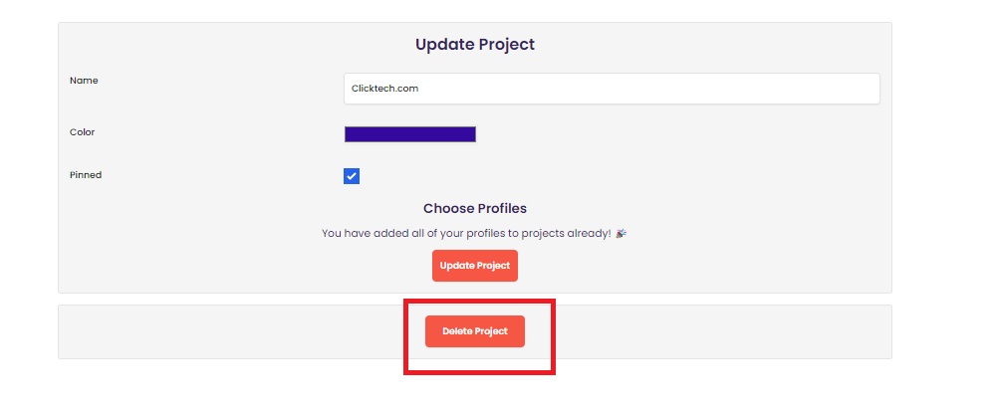The image size is (996, 414).
Task: Click the white checkmark inside Pinned box
Action: (x=352, y=176)
